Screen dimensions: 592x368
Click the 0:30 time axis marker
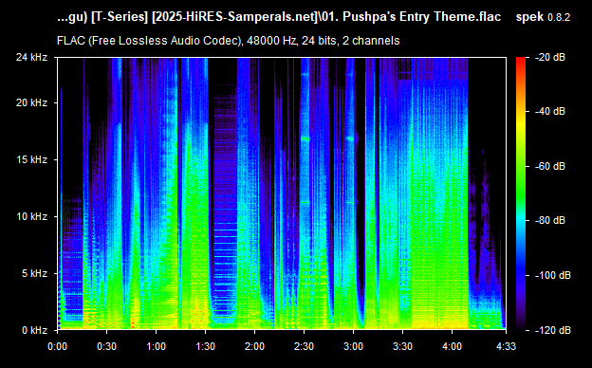tap(107, 346)
